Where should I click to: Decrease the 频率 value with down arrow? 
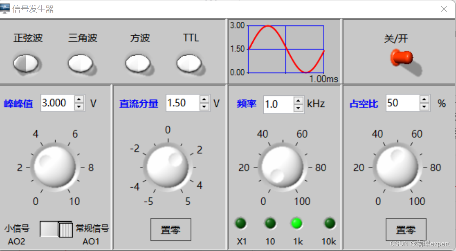point(299,108)
